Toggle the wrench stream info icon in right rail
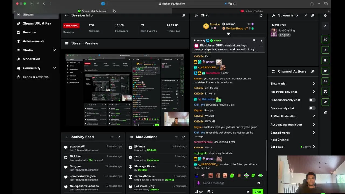 point(325,102)
